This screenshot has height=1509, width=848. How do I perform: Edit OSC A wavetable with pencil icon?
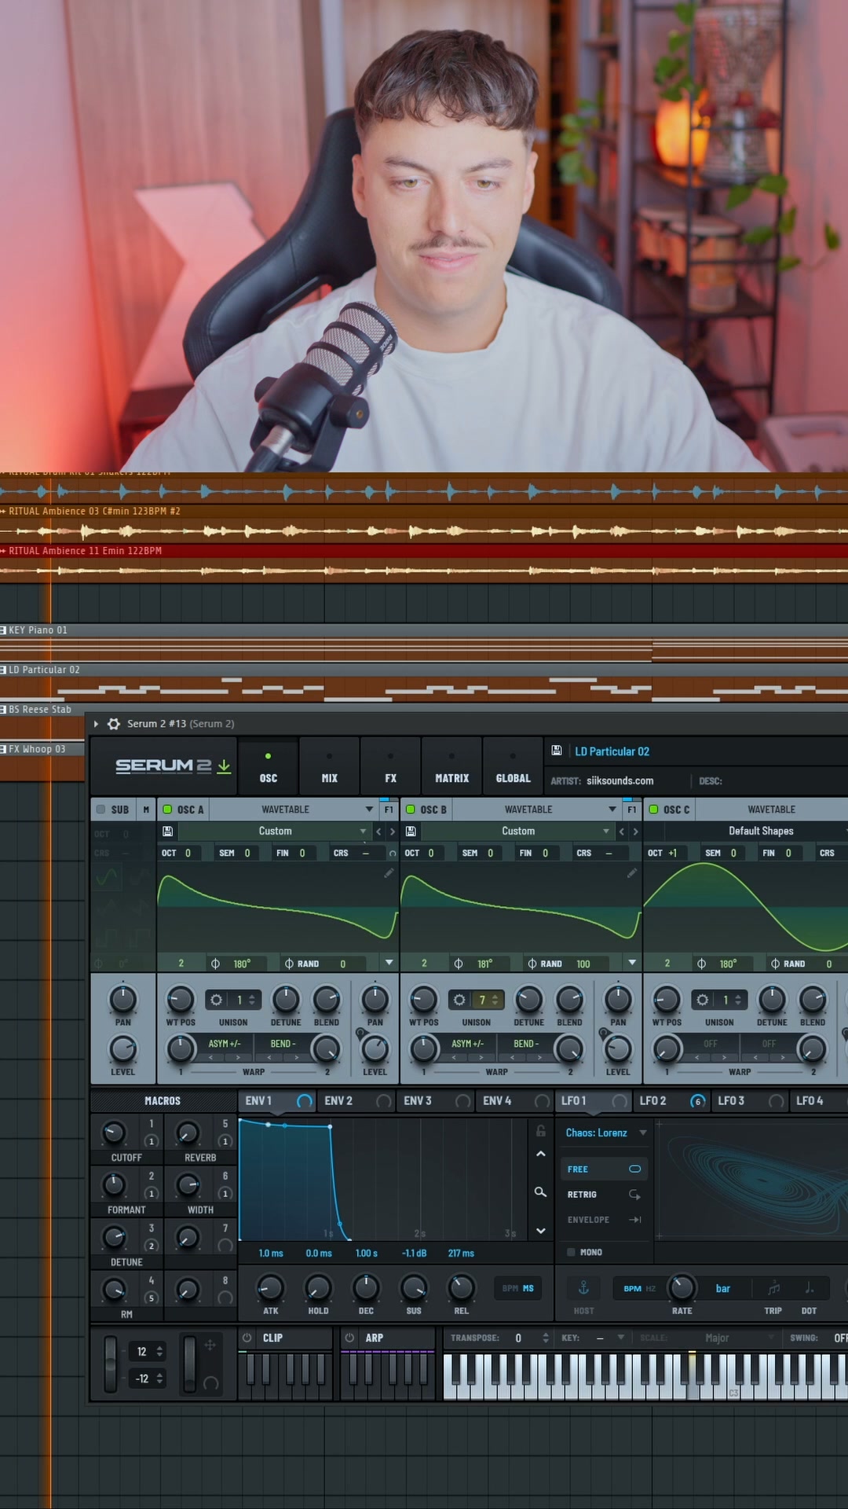click(x=389, y=873)
